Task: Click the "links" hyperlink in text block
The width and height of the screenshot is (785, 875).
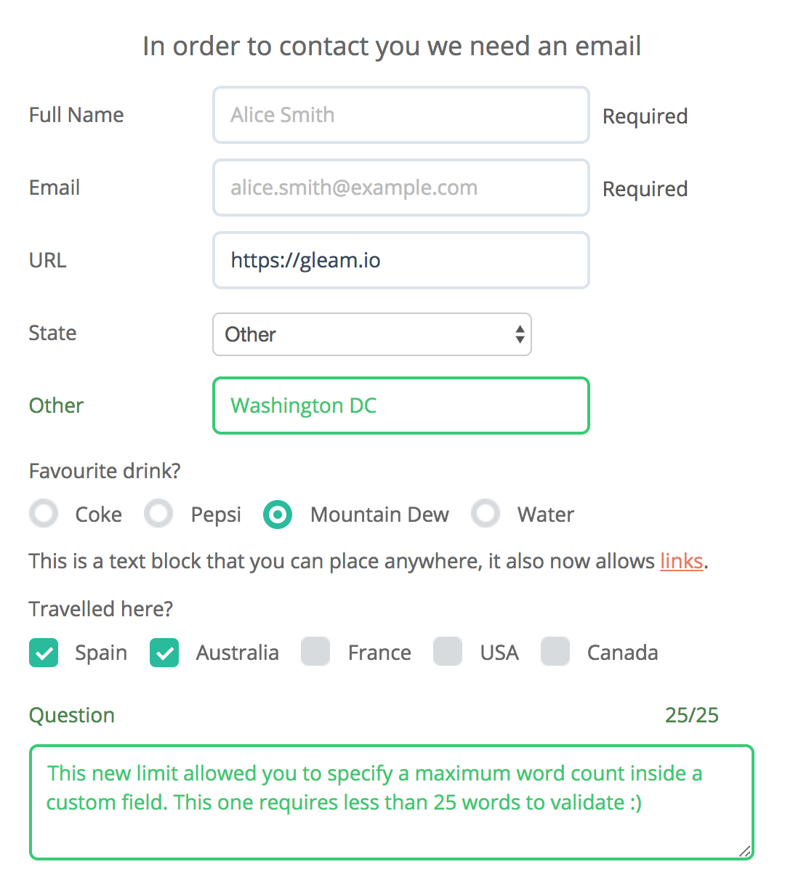Action: tap(681, 560)
